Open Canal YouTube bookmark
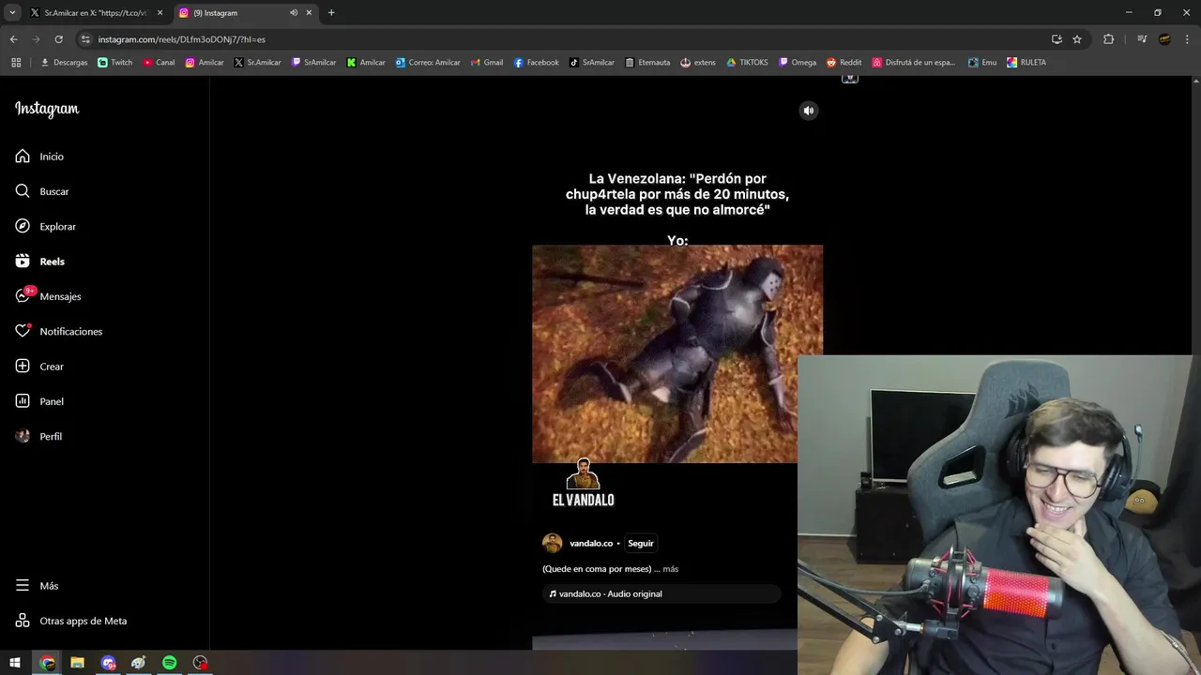Screen dimensions: 1201x675 tap(160, 63)
